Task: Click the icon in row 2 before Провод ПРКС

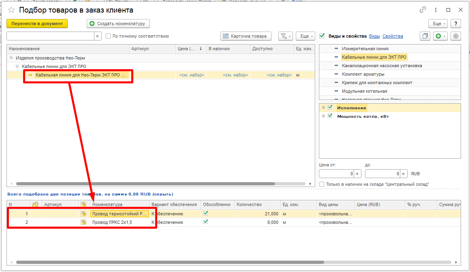Action: 83,222
